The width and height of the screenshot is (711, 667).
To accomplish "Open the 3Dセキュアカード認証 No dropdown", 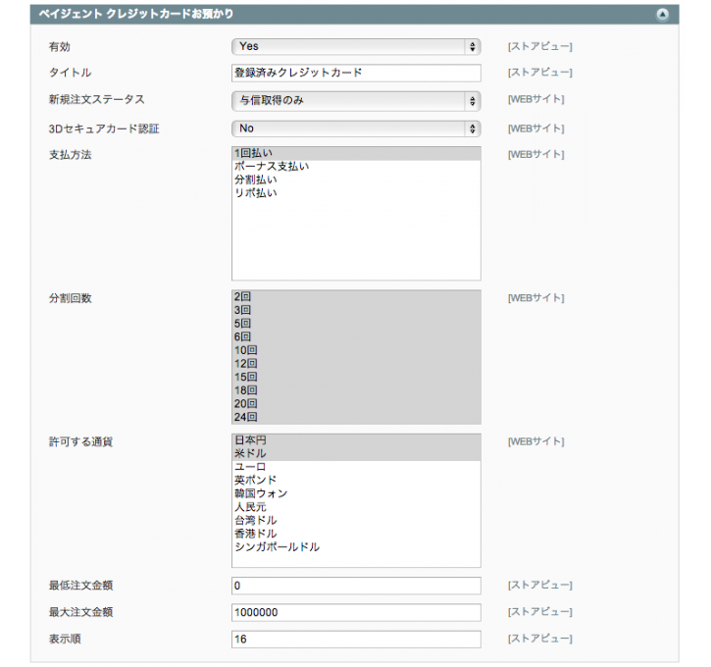I will tap(356, 128).
